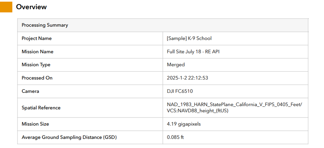This screenshot has height=148, width=324.
Task: Click the Project Name label cell
Action: coord(37,38)
